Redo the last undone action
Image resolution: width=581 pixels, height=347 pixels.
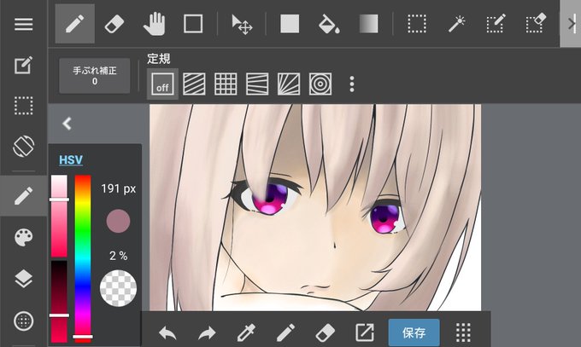pyautogui.click(x=207, y=333)
